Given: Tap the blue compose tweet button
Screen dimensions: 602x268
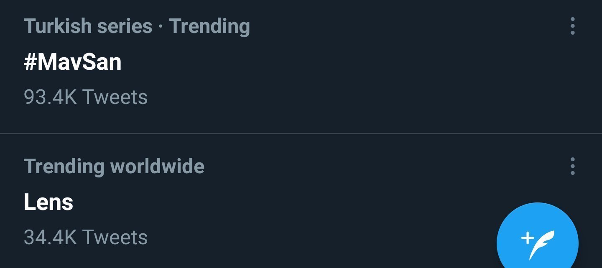Looking at the screenshot, I should tap(537, 243).
